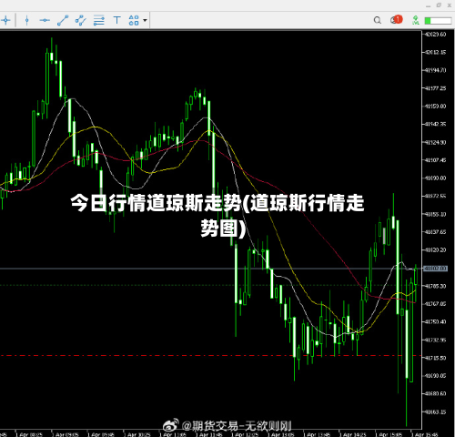Click the shapes and objects icon
The image size is (455, 437).
pos(134,21)
